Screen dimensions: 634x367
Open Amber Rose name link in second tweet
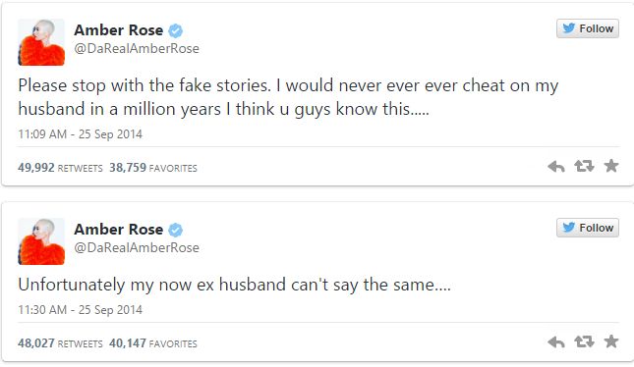119,230
